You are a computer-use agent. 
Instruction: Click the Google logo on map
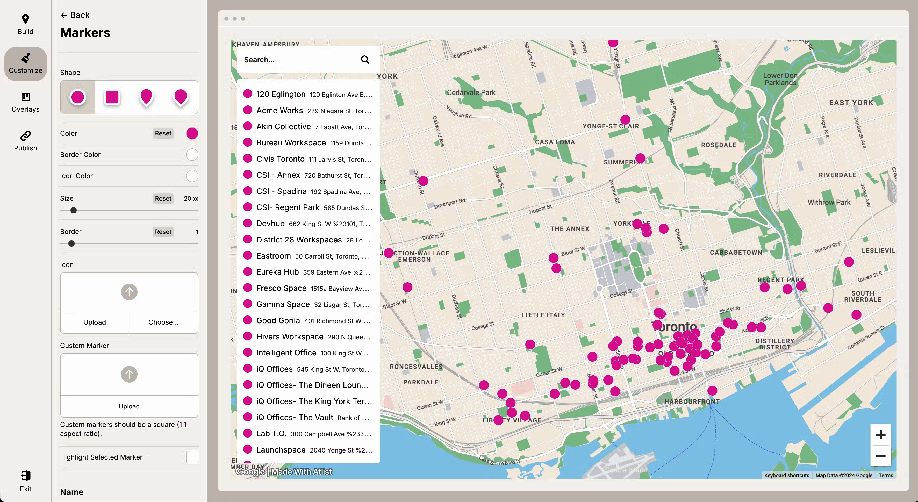click(250, 472)
